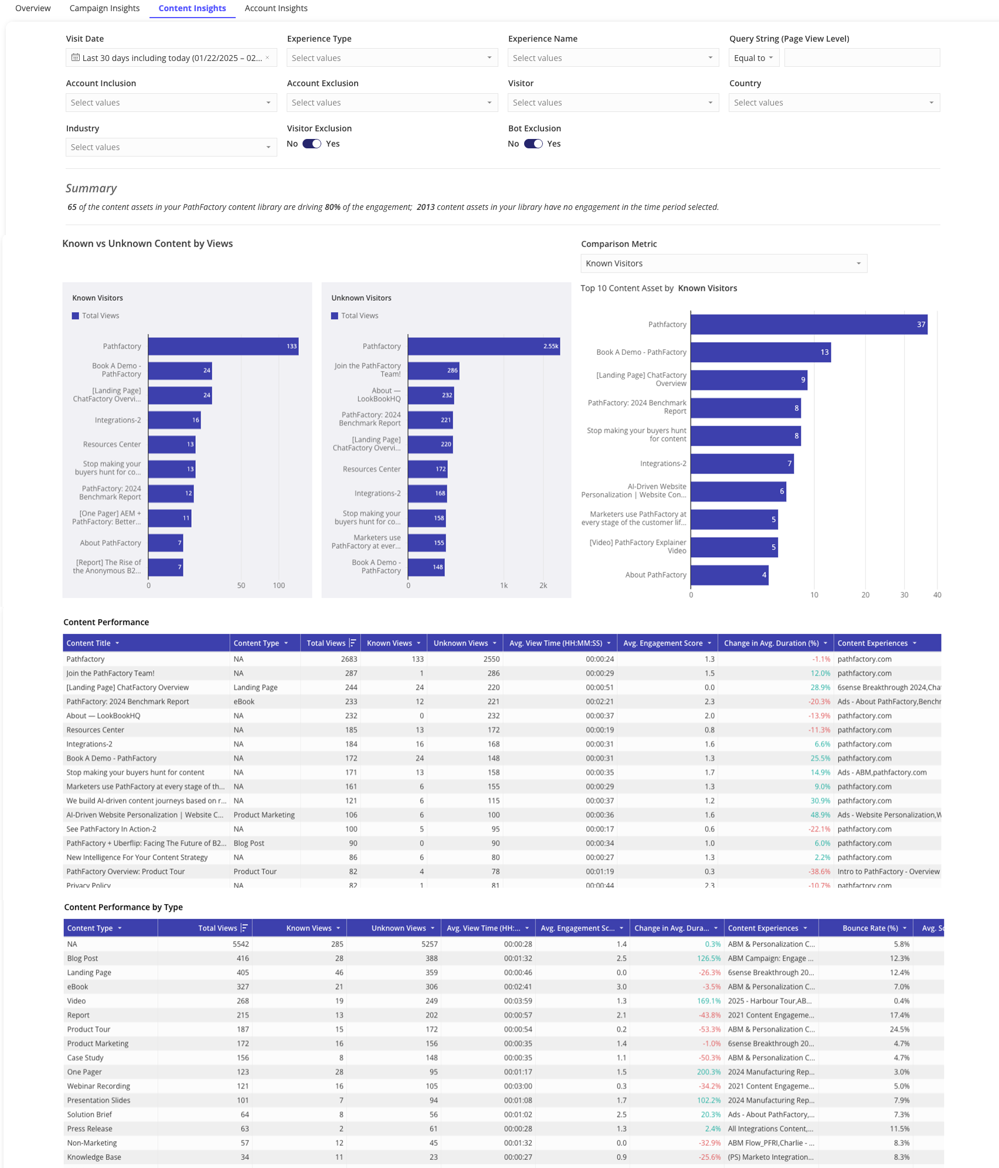
Task: Click sort icon on Total Views in Content Performance
Action: coord(352,643)
